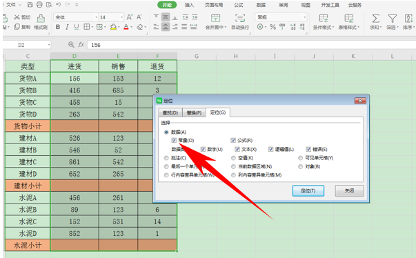Click the Increase Font Size A+ icon

(130, 17)
